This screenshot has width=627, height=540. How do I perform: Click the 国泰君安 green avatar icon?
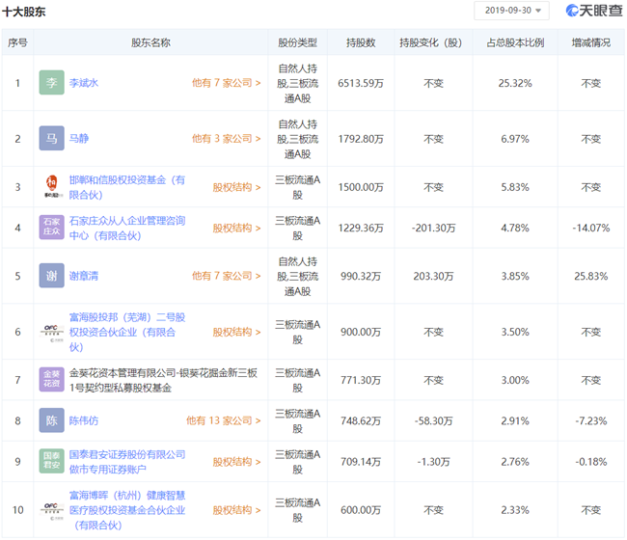pyautogui.click(x=51, y=461)
